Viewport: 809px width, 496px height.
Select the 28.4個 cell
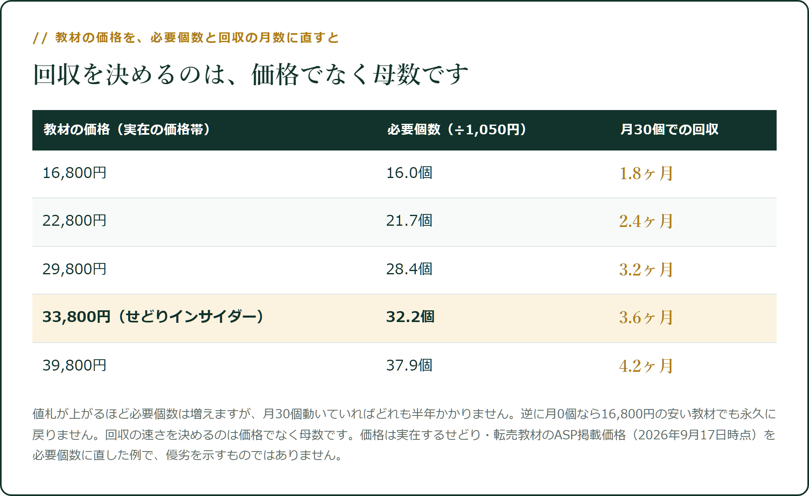(409, 269)
